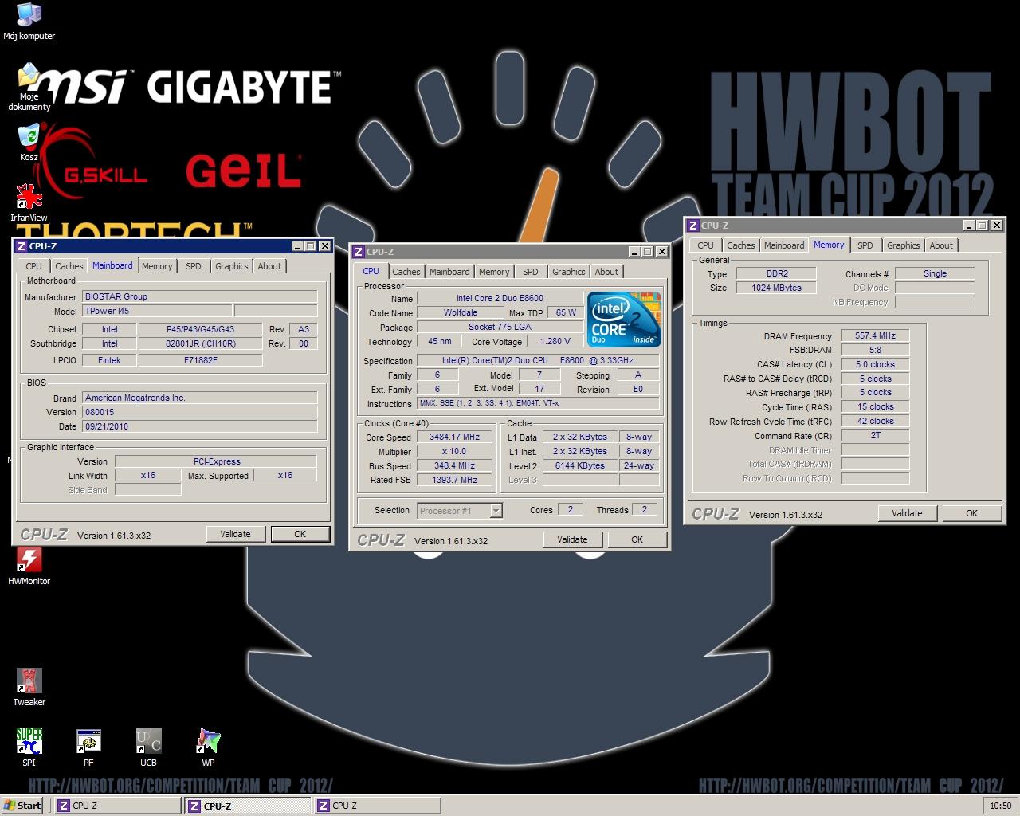Click the Command Rate 2T value
This screenshot has width=1020, height=816.
pyautogui.click(x=876, y=436)
